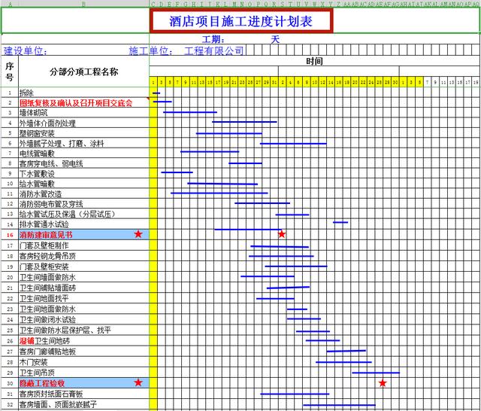Select the 施工单位： label
The height and width of the screenshot is (411, 481).
coord(150,50)
